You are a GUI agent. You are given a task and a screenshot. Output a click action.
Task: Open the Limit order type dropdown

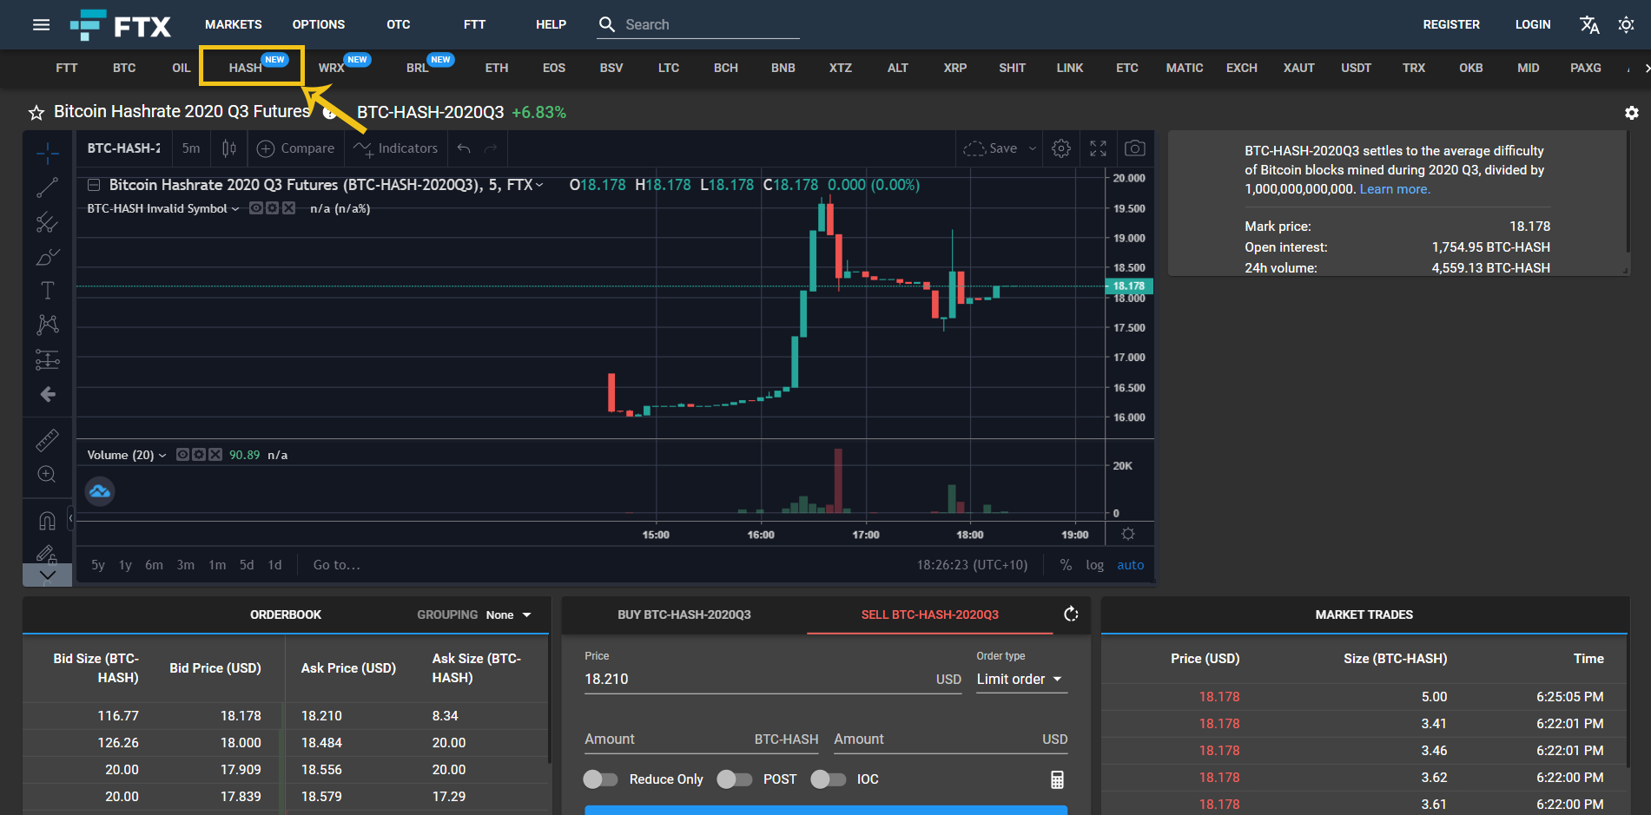[1020, 679]
